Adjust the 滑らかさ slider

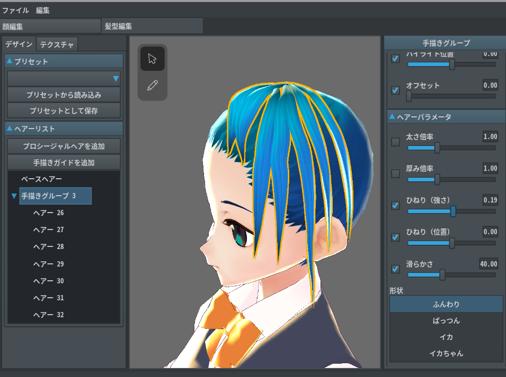tap(451, 275)
